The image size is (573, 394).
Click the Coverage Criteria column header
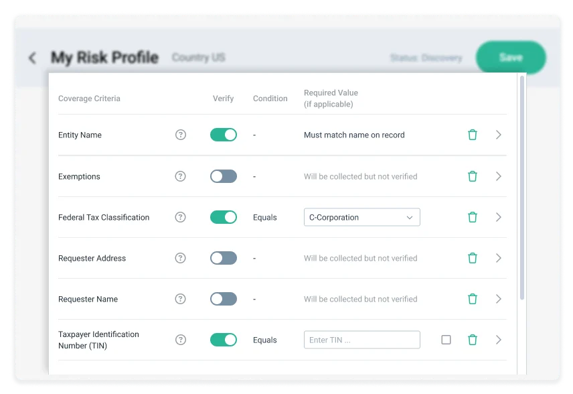(x=89, y=98)
